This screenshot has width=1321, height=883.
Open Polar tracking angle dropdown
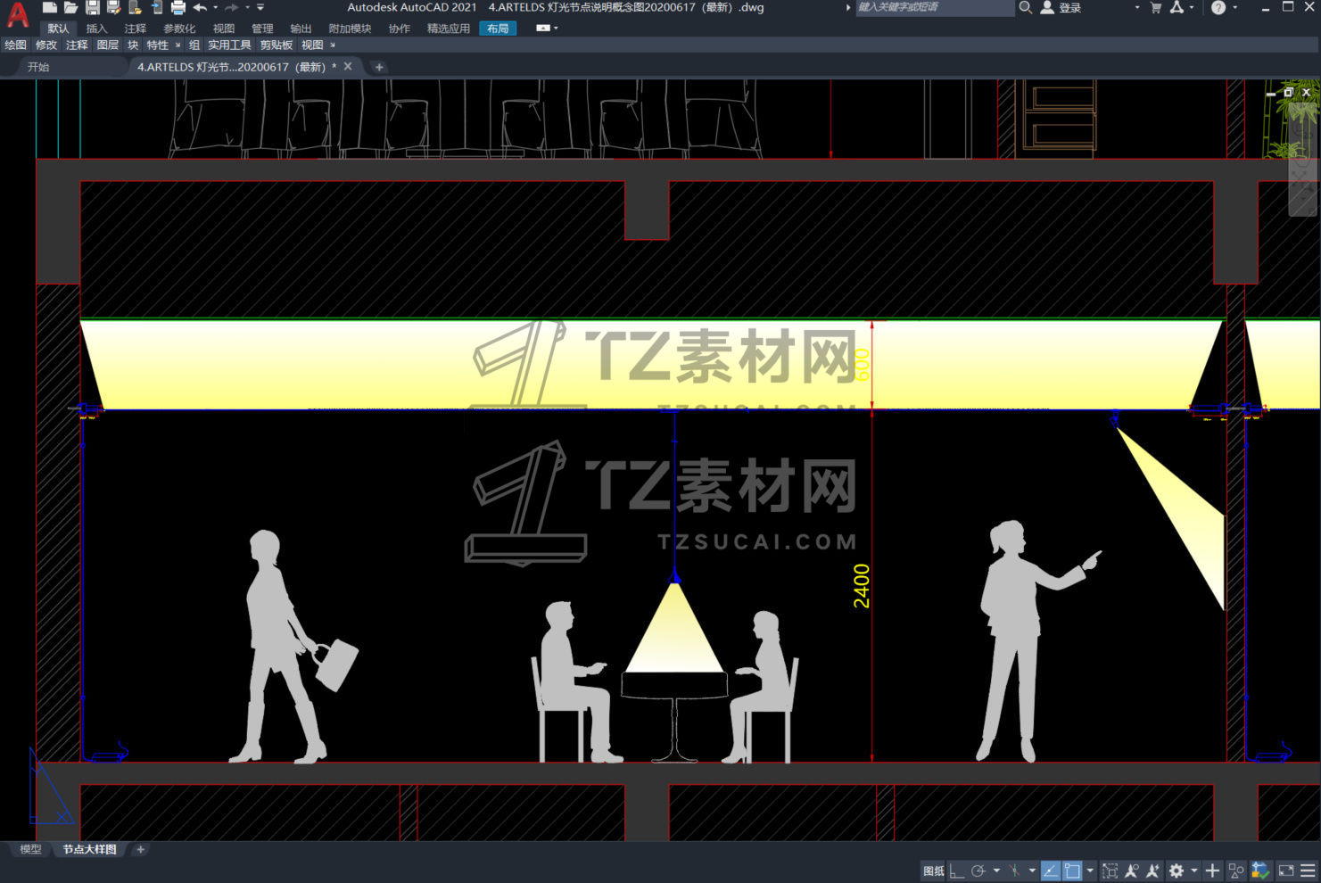click(x=996, y=871)
